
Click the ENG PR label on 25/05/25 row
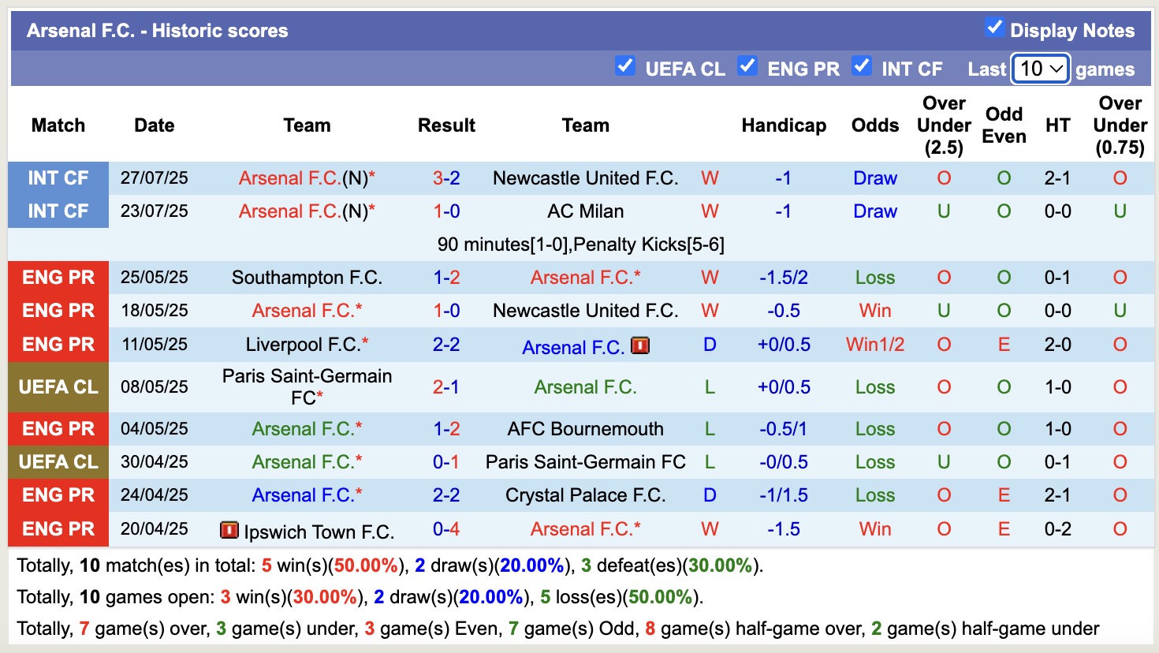tap(58, 278)
